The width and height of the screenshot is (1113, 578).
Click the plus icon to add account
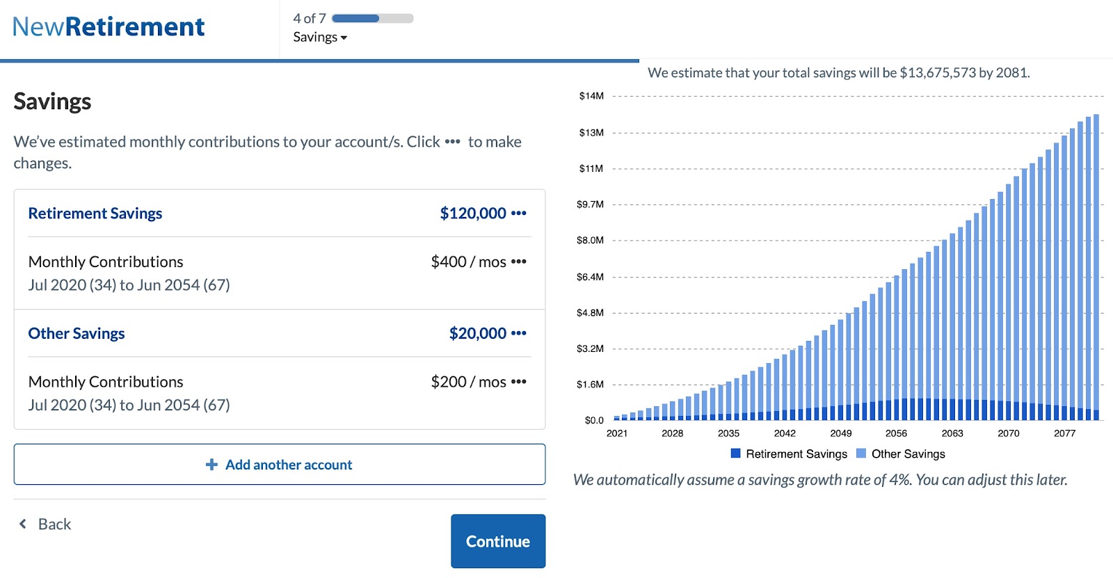point(211,465)
